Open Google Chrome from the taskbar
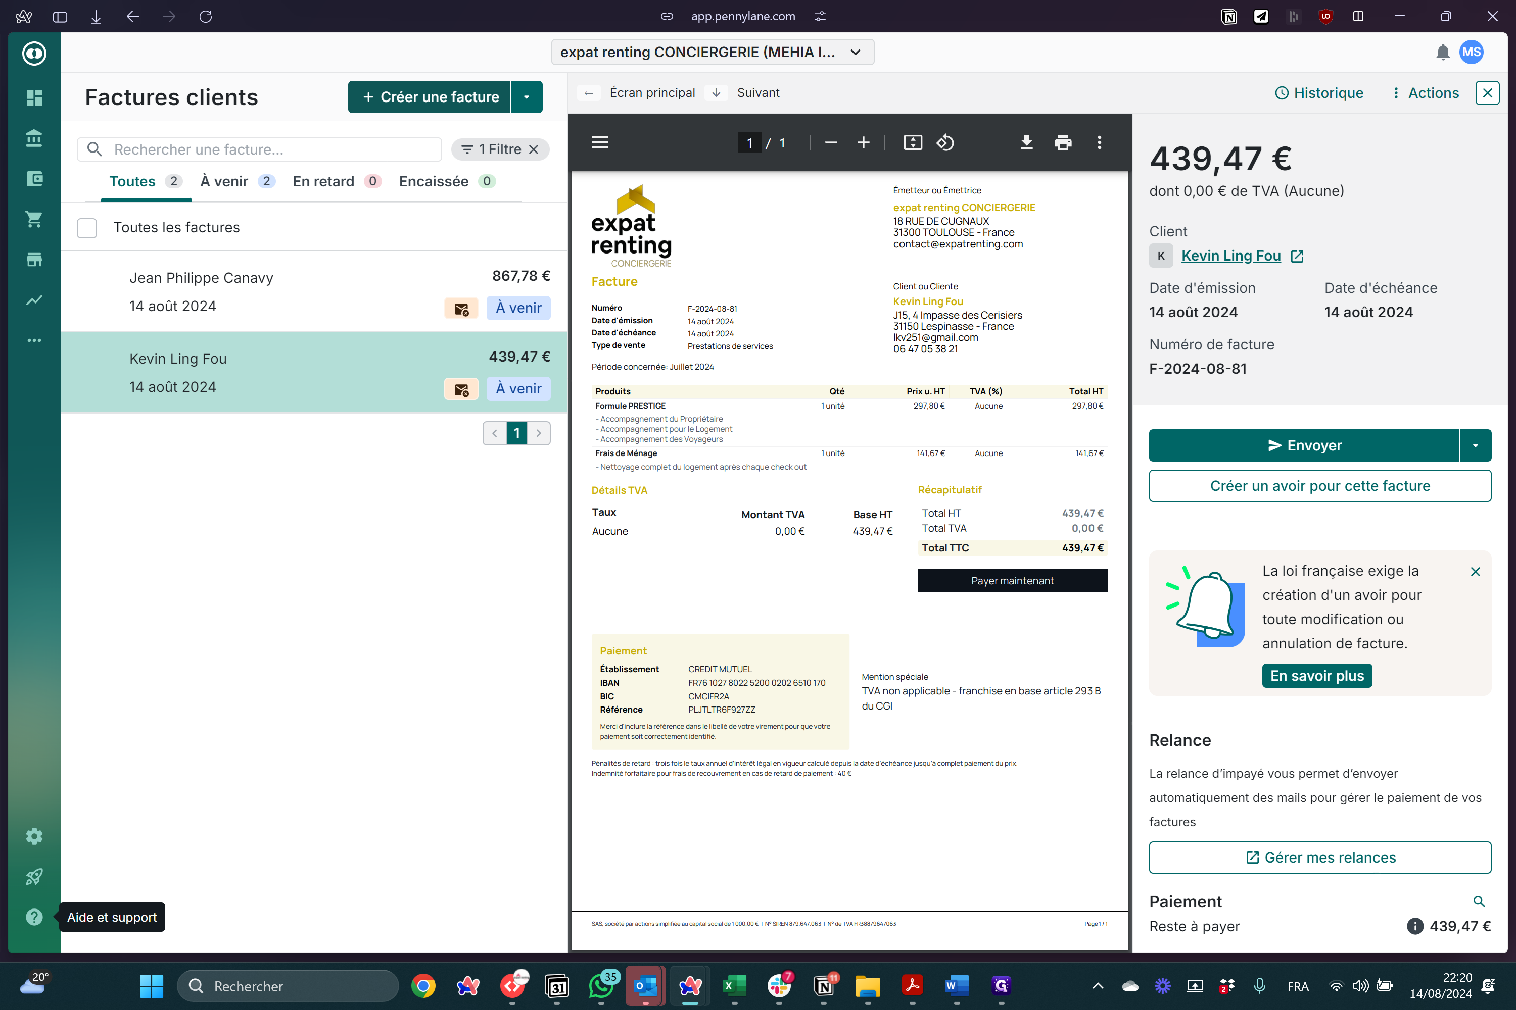Screen dimensions: 1516x1010 click(423, 986)
